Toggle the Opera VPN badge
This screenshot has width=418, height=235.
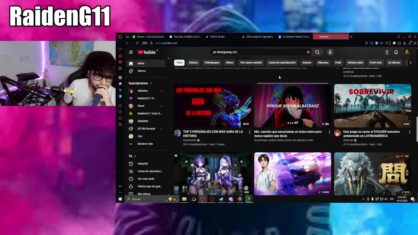pos(145,43)
